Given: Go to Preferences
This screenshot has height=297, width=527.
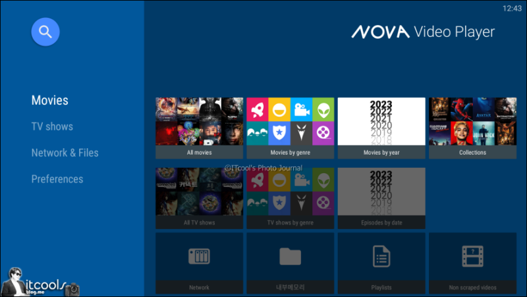Looking at the screenshot, I should click(x=57, y=178).
